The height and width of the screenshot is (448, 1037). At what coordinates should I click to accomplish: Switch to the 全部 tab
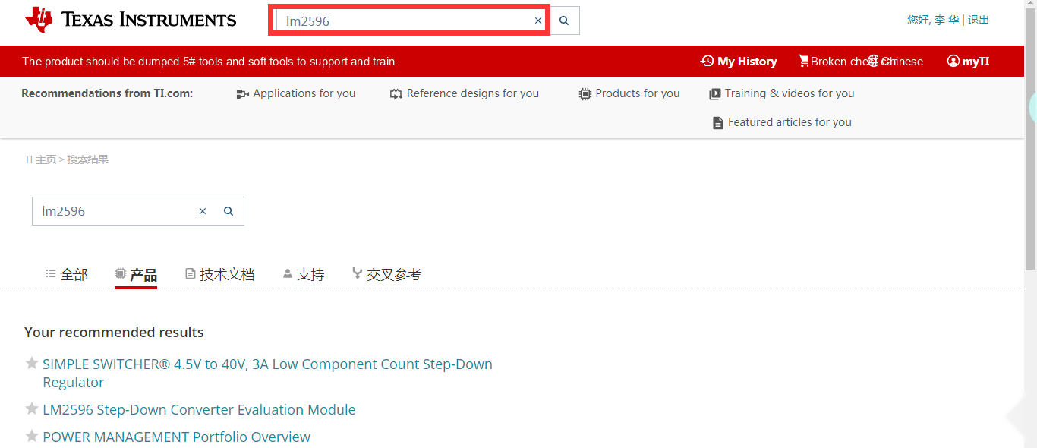tap(67, 275)
